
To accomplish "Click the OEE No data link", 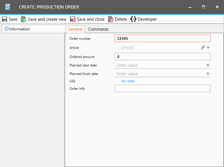I will pyautogui.click(x=128, y=81).
